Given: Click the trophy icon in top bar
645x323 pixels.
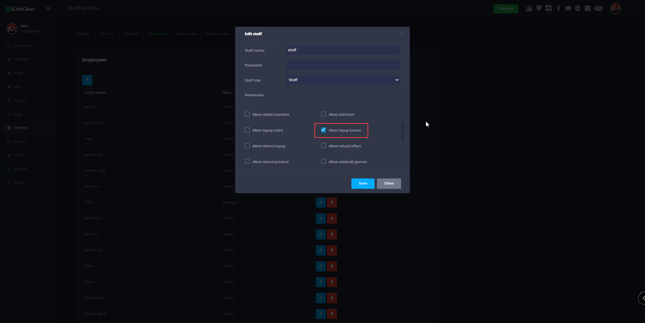Looking at the screenshot, I should click(539, 8).
